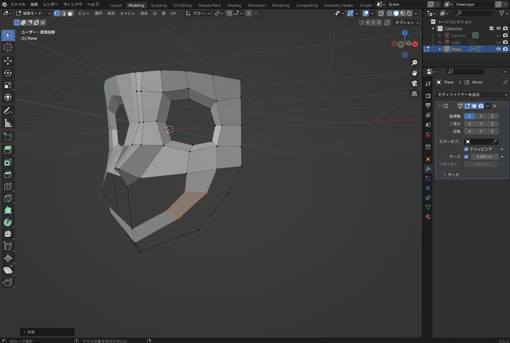Collapse the Mirror modifier panel
The image size is (510, 343).
(x=439, y=106)
